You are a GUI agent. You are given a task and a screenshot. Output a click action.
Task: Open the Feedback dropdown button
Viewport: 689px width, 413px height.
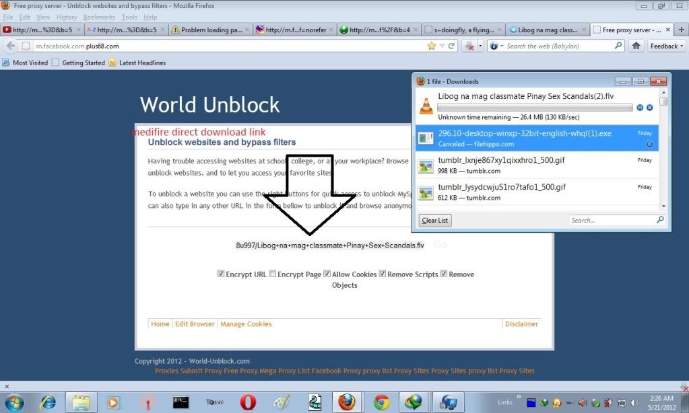tap(667, 46)
